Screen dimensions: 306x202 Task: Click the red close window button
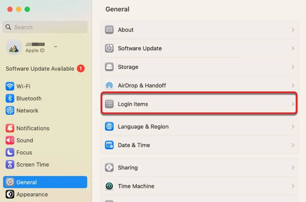(10, 9)
